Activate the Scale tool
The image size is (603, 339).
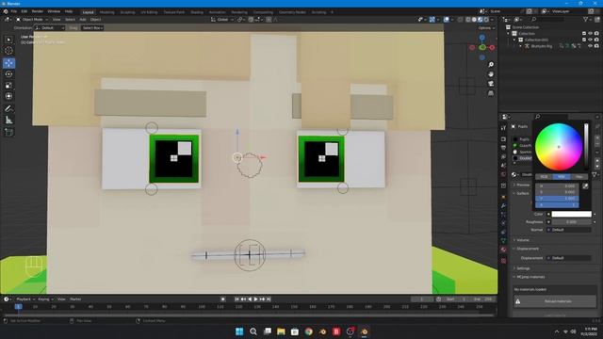pos(8,86)
